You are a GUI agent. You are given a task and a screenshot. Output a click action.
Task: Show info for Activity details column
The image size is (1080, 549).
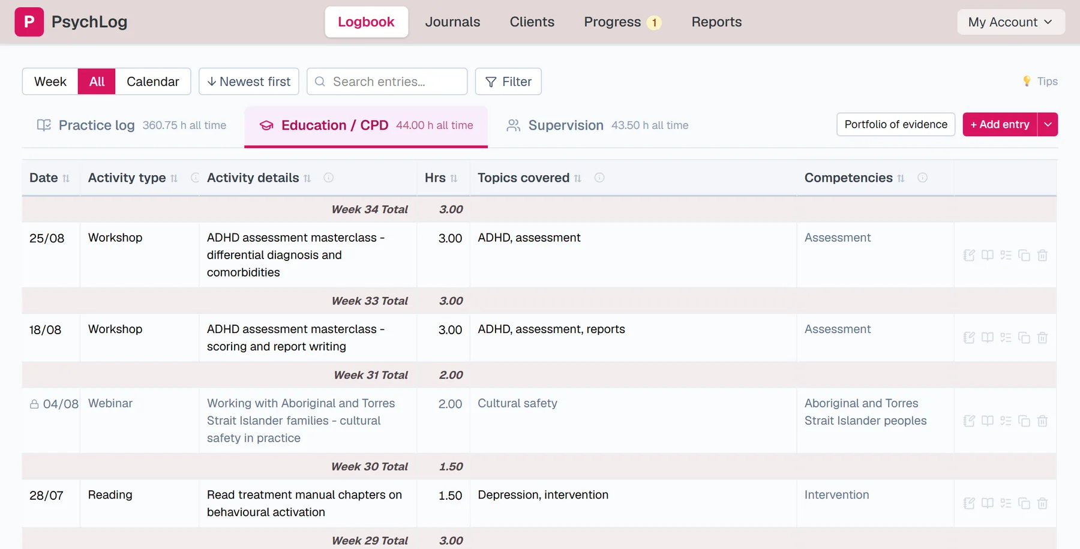328,178
